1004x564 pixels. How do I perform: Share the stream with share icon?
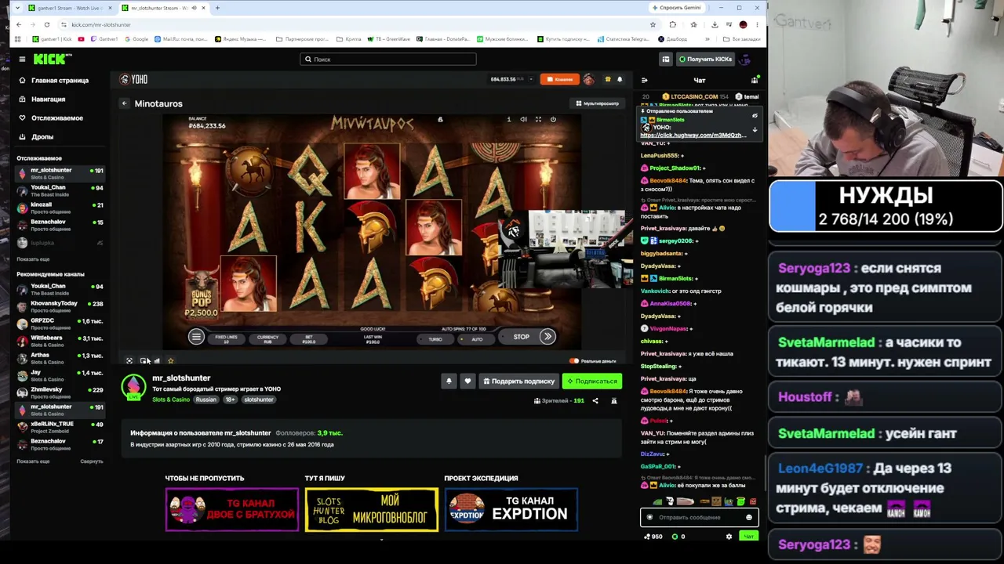point(595,400)
